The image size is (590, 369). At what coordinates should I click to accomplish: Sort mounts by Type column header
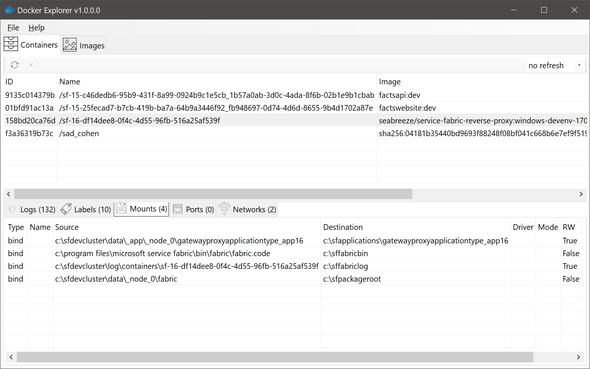click(16, 227)
